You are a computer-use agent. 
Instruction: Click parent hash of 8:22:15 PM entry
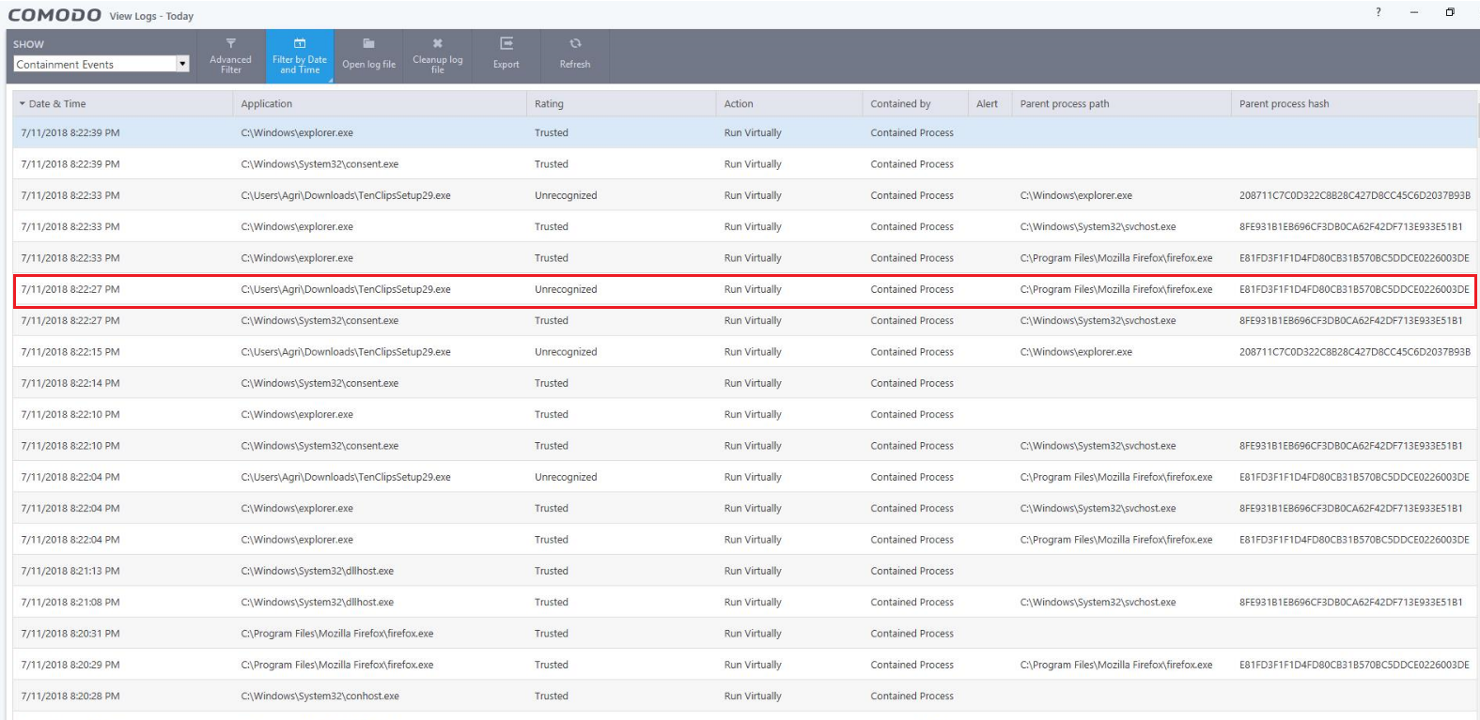click(x=1354, y=352)
